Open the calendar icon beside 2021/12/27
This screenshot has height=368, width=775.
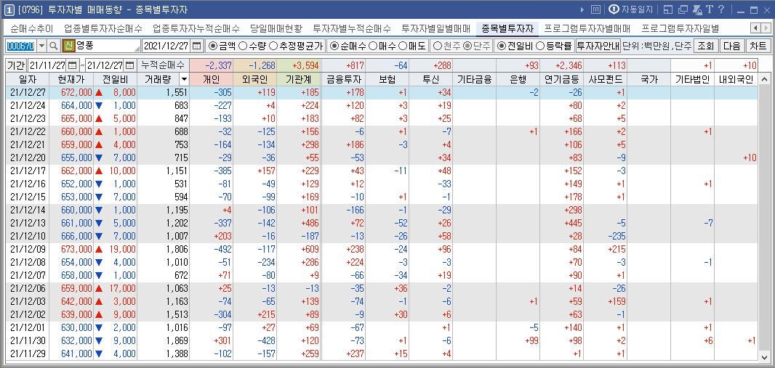(197, 46)
